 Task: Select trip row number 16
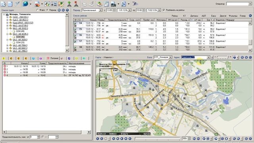tap(161, 36)
